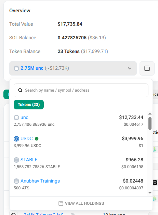Click the $3,999.96 USDC value
This screenshot has height=215, width=158.
pyautogui.click(x=132, y=138)
